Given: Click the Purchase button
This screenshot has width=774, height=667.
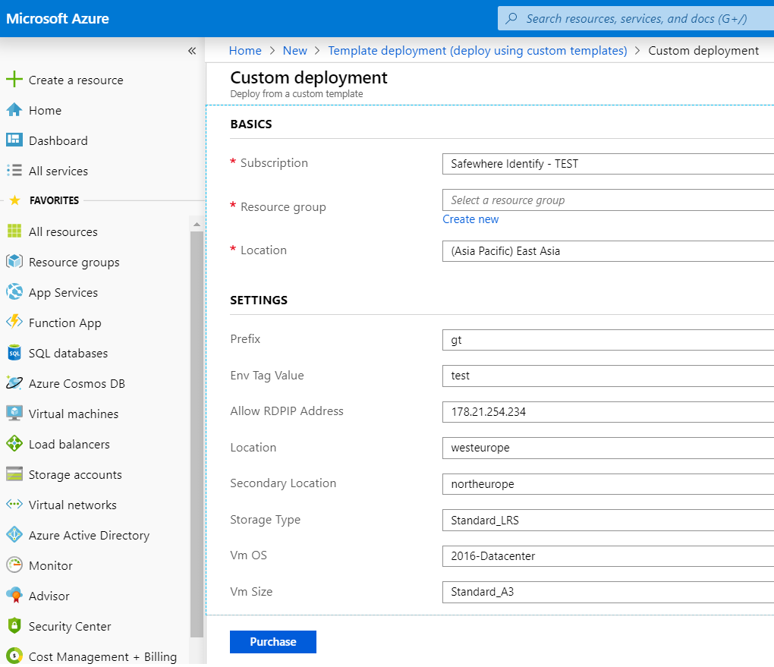Looking at the screenshot, I should click(273, 642).
